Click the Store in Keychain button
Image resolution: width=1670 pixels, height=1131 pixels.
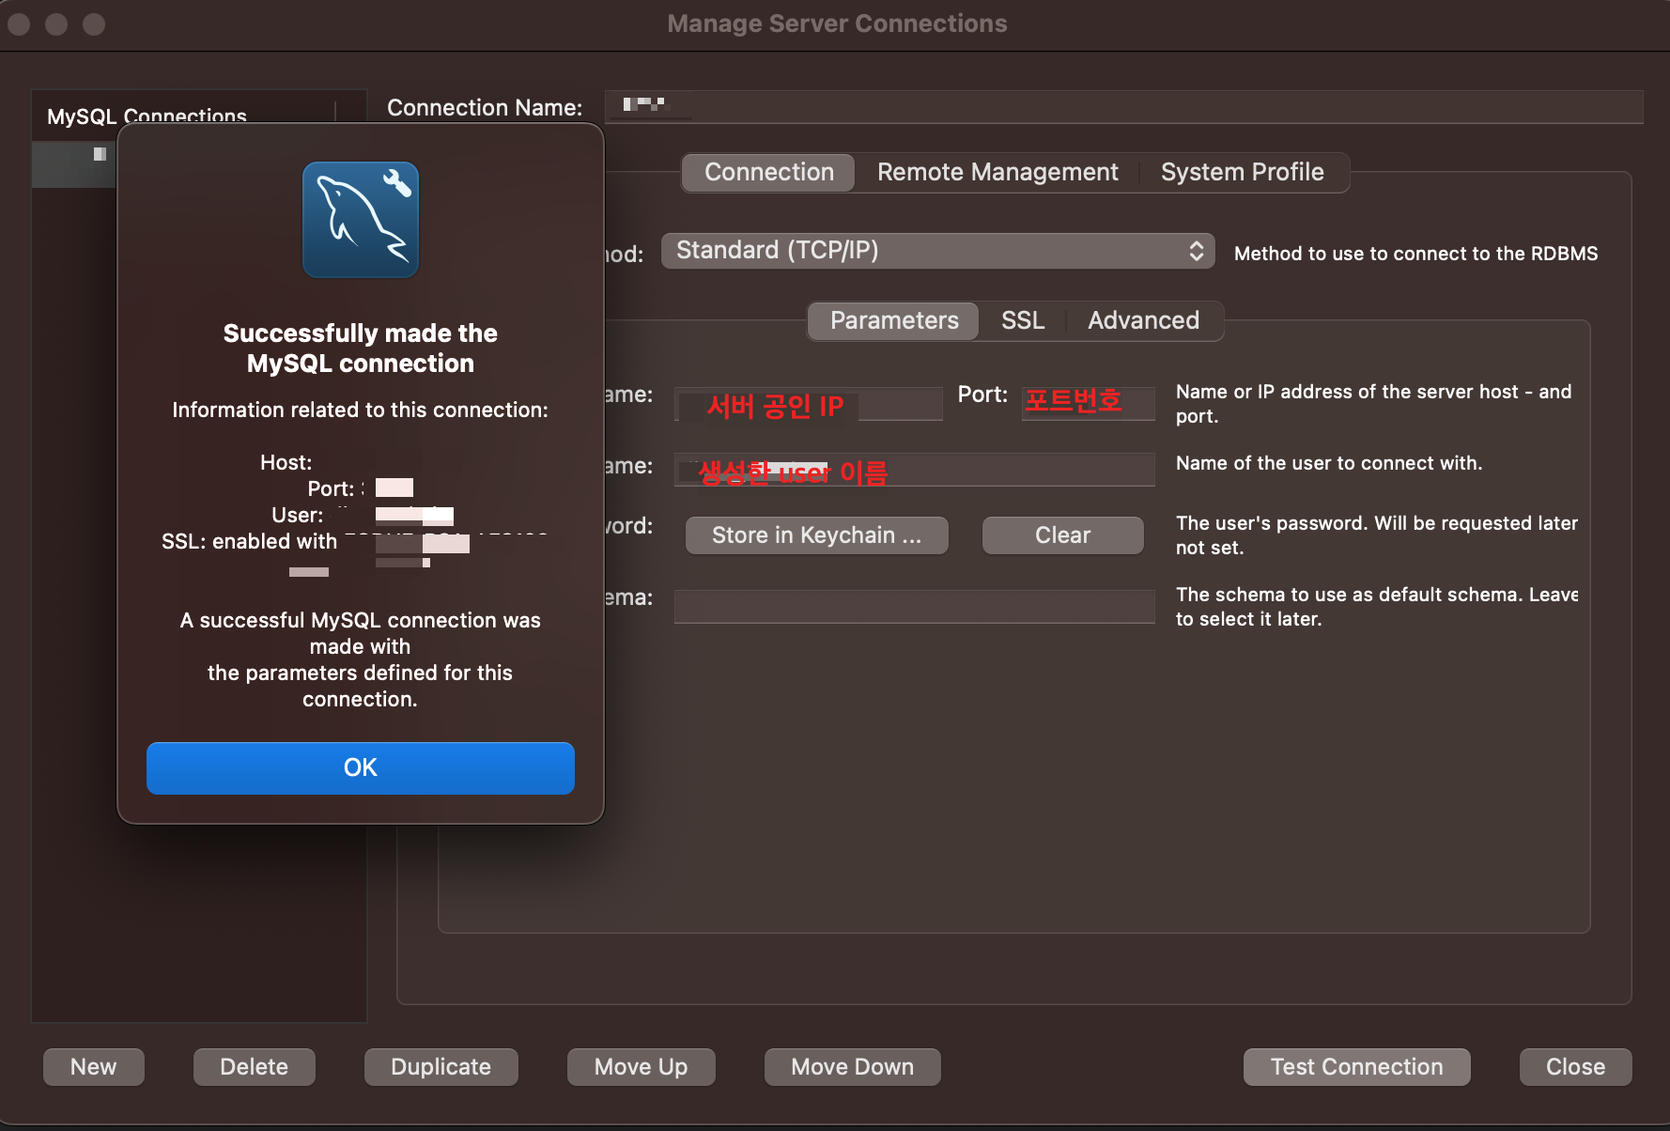pos(816,535)
